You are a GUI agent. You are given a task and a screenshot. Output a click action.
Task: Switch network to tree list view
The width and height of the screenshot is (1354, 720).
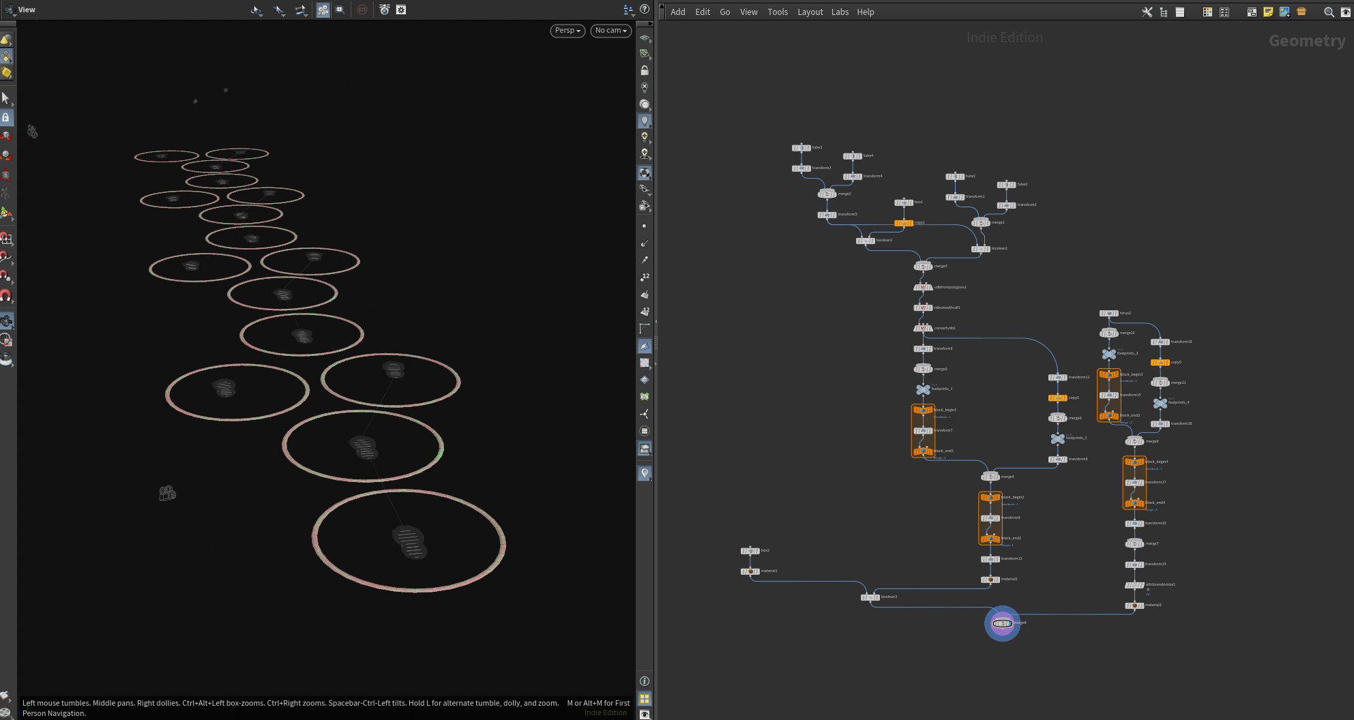coord(1164,12)
